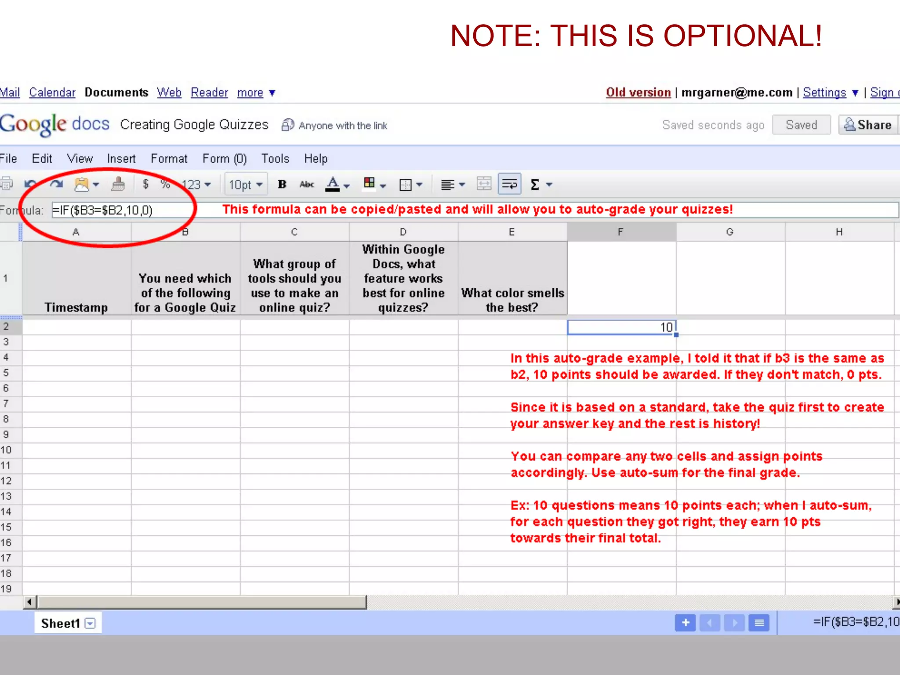Click the print icon in toolbar
The image size is (900, 675).
coord(6,184)
